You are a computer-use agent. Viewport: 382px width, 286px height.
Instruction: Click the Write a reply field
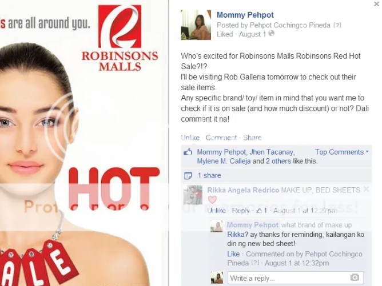(x=296, y=277)
